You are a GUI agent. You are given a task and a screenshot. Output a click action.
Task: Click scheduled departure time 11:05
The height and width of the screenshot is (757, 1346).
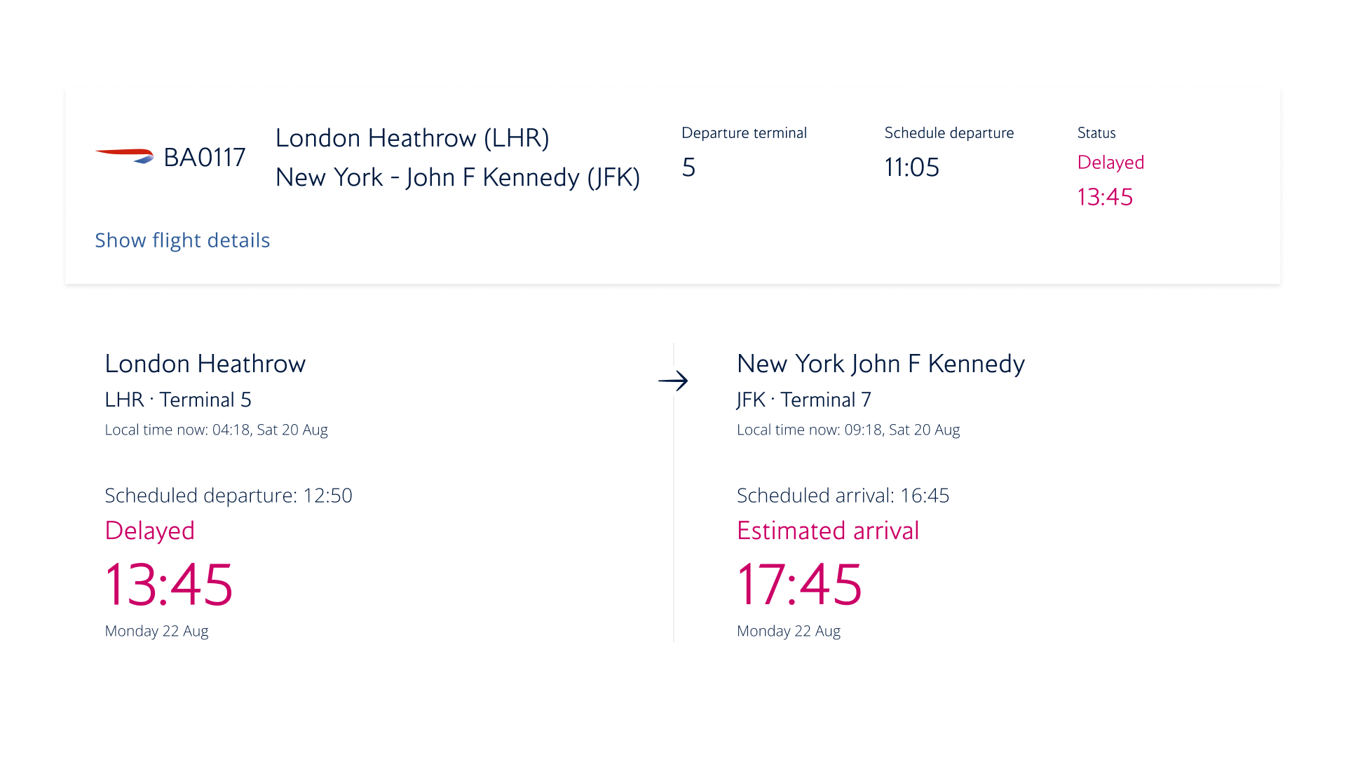point(911,168)
